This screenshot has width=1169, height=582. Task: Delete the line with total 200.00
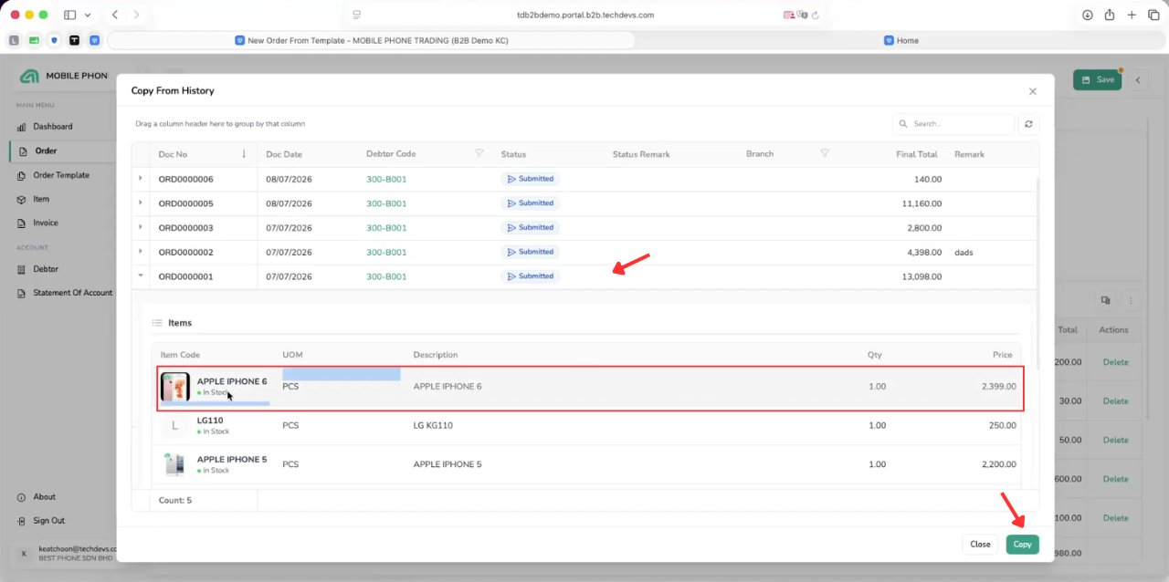[x=1115, y=362]
